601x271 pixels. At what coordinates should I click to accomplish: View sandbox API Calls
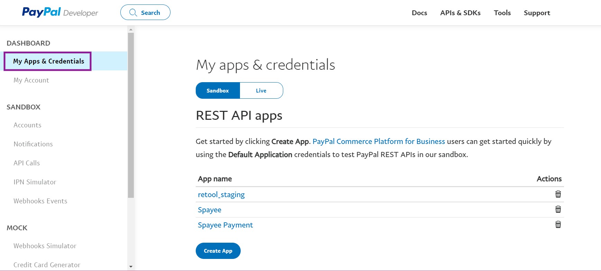[x=27, y=163]
